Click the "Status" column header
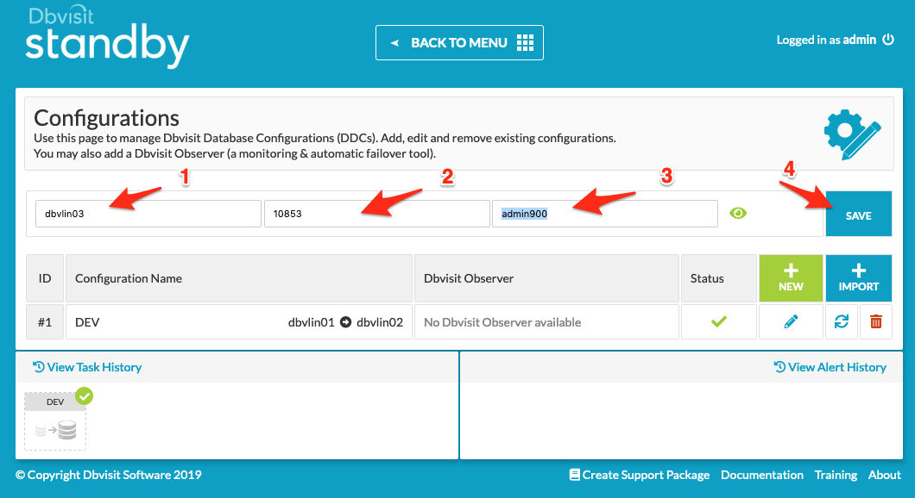The height and width of the screenshot is (498, 915). coord(719,277)
